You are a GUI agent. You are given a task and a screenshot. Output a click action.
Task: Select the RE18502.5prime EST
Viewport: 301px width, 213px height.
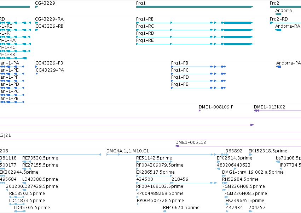coord(17,197)
